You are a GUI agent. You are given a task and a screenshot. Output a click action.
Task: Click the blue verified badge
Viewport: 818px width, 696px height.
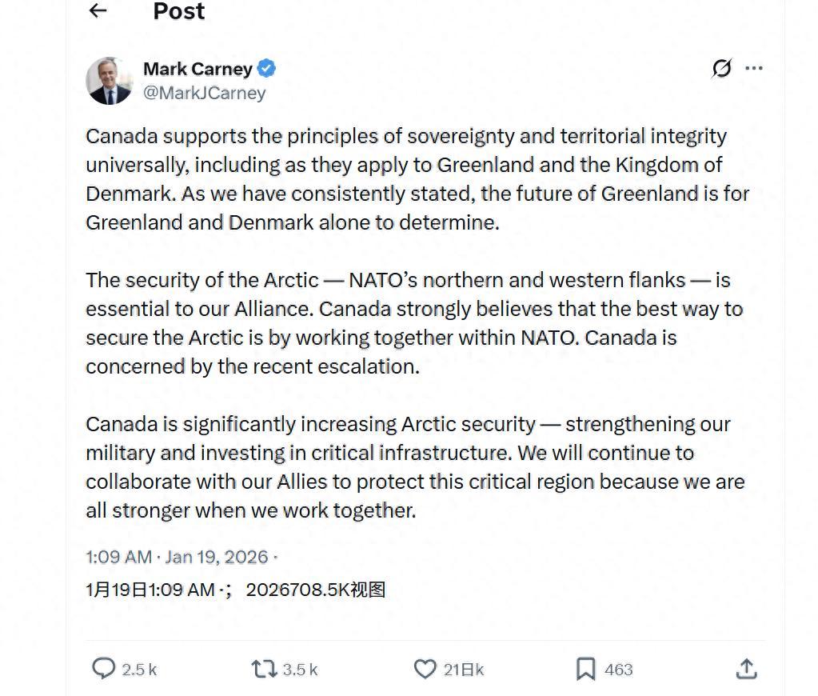point(267,69)
